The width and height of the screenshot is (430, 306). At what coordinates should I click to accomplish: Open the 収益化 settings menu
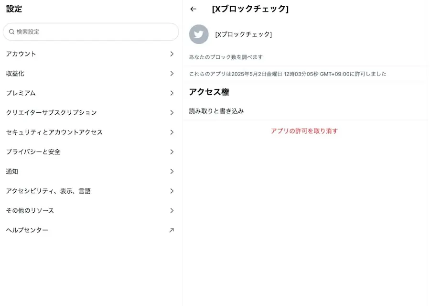pos(91,74)
